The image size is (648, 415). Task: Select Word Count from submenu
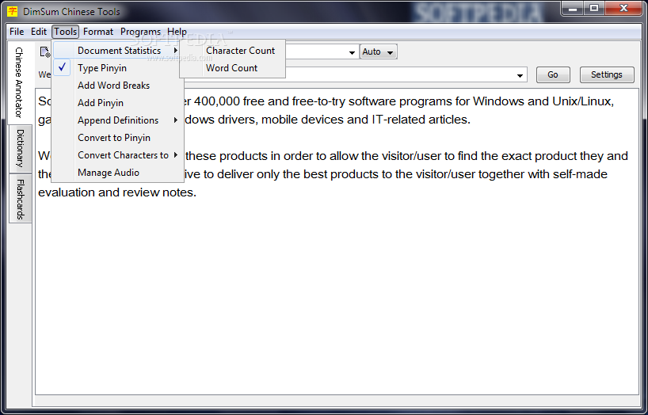tap(233, 68)
